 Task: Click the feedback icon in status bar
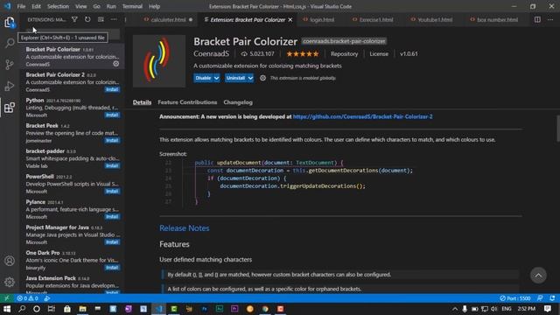(540, 298)
